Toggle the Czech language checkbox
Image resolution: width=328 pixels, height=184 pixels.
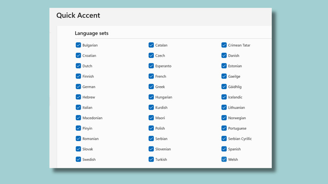pyautogui.click(x=151, y=55)
